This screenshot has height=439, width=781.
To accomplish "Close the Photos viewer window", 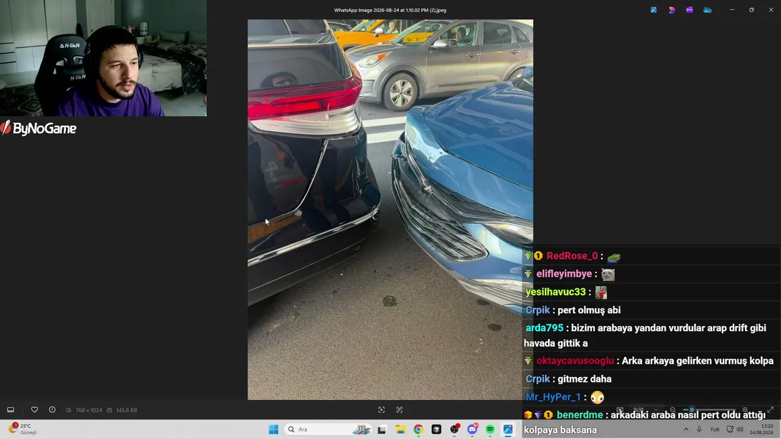I will (x=771, y=10).
